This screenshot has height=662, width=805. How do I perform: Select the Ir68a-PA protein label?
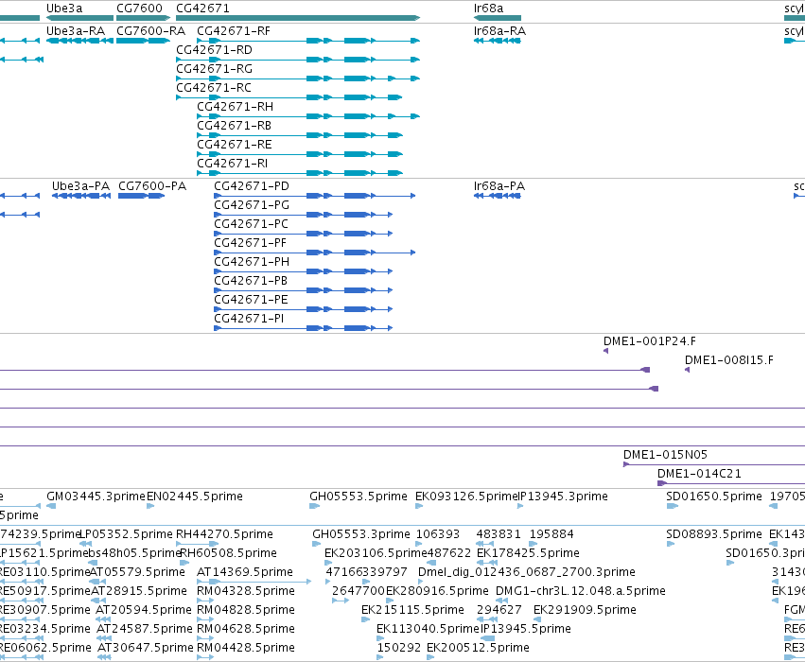[x=499, y=186]
